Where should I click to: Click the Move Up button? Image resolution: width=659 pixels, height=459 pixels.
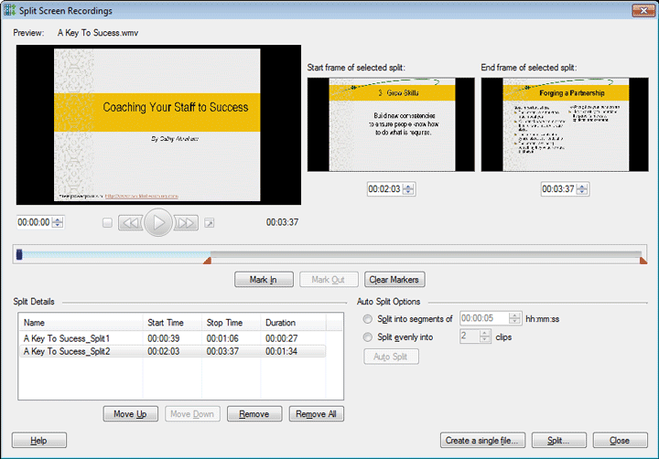pyautogui.click(x=130, y=414)
